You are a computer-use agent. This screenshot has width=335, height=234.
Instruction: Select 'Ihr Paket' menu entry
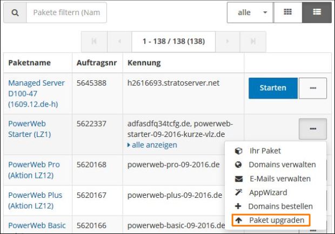[x=276, y=151]
